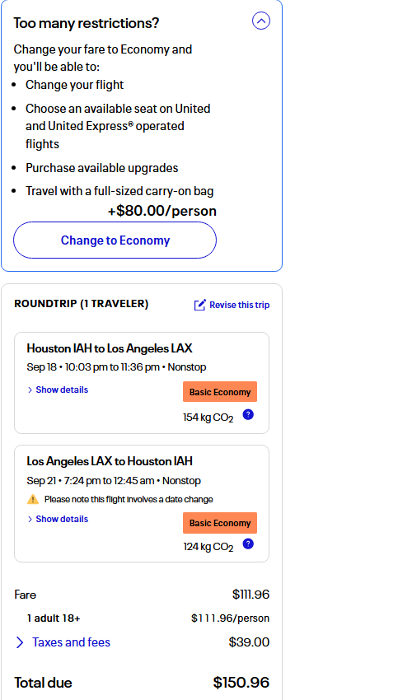Click chevron arrow next to first Show details
The width and height of the screenshot is (412, 700).
[30, 390]
